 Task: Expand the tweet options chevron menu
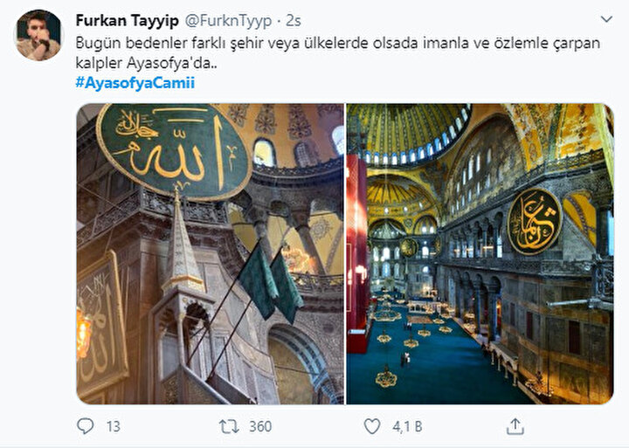click(x=606, y=19)
